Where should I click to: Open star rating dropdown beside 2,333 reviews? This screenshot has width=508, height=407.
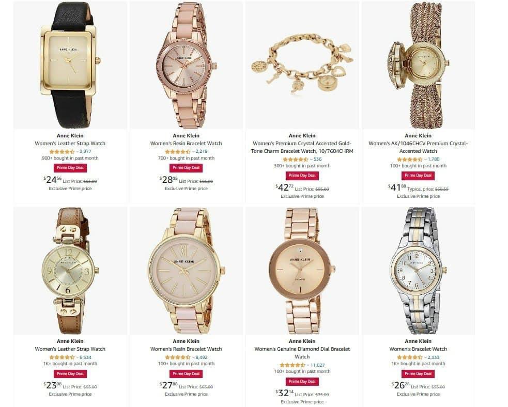click(425, 357)
